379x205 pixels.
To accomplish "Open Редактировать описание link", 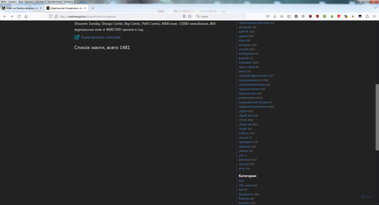I will click(x=101, y=37).
